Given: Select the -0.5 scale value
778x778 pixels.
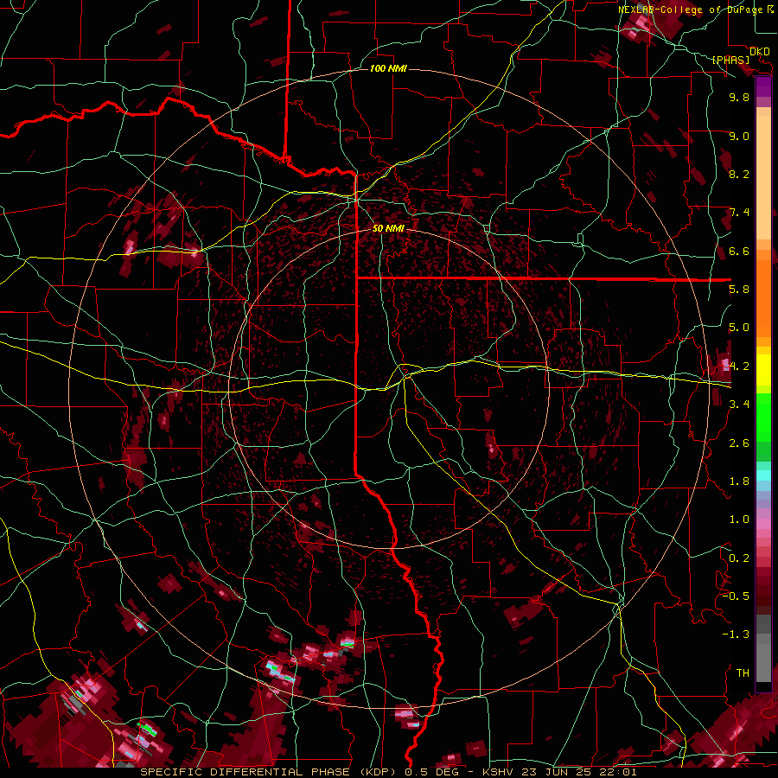Looking at the screenshot, I should [x=736, y=596].
